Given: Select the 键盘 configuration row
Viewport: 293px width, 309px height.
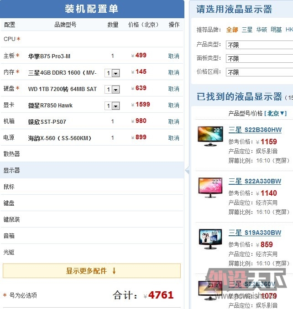Looking at the screenshot, I should coord(92,203).
